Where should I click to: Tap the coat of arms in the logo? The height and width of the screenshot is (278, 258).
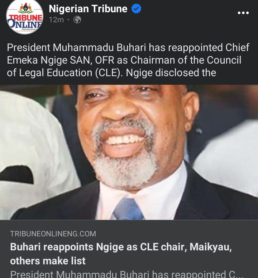point(26,8)
